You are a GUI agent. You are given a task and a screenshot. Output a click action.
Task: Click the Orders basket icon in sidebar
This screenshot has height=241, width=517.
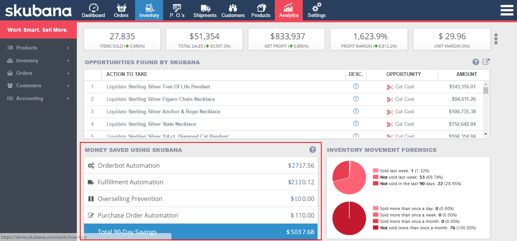[10, 73]
